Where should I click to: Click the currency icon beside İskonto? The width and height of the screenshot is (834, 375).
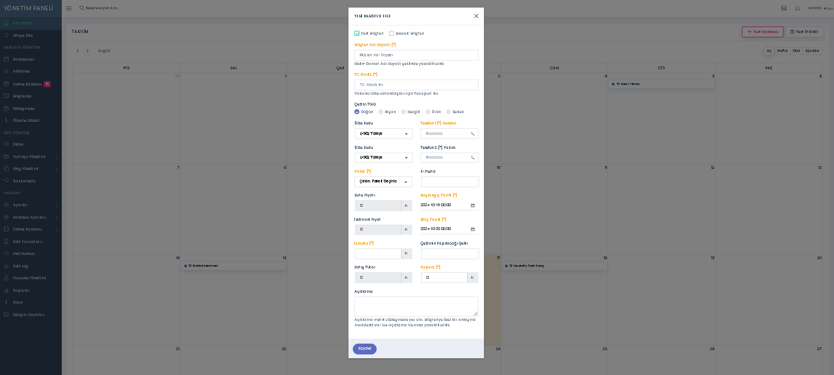click(x=406, y=253)
